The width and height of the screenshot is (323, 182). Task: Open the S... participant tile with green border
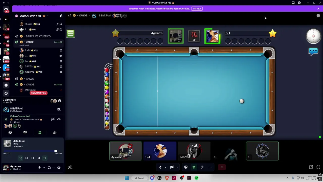[x=262, y=151]
